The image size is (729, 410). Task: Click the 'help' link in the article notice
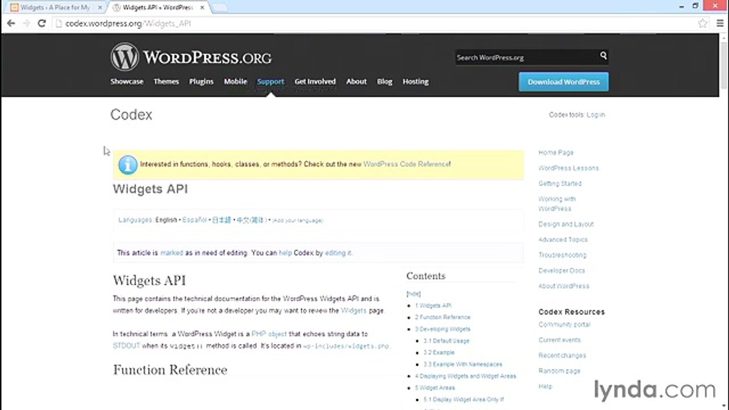click(x=285, y=253)
